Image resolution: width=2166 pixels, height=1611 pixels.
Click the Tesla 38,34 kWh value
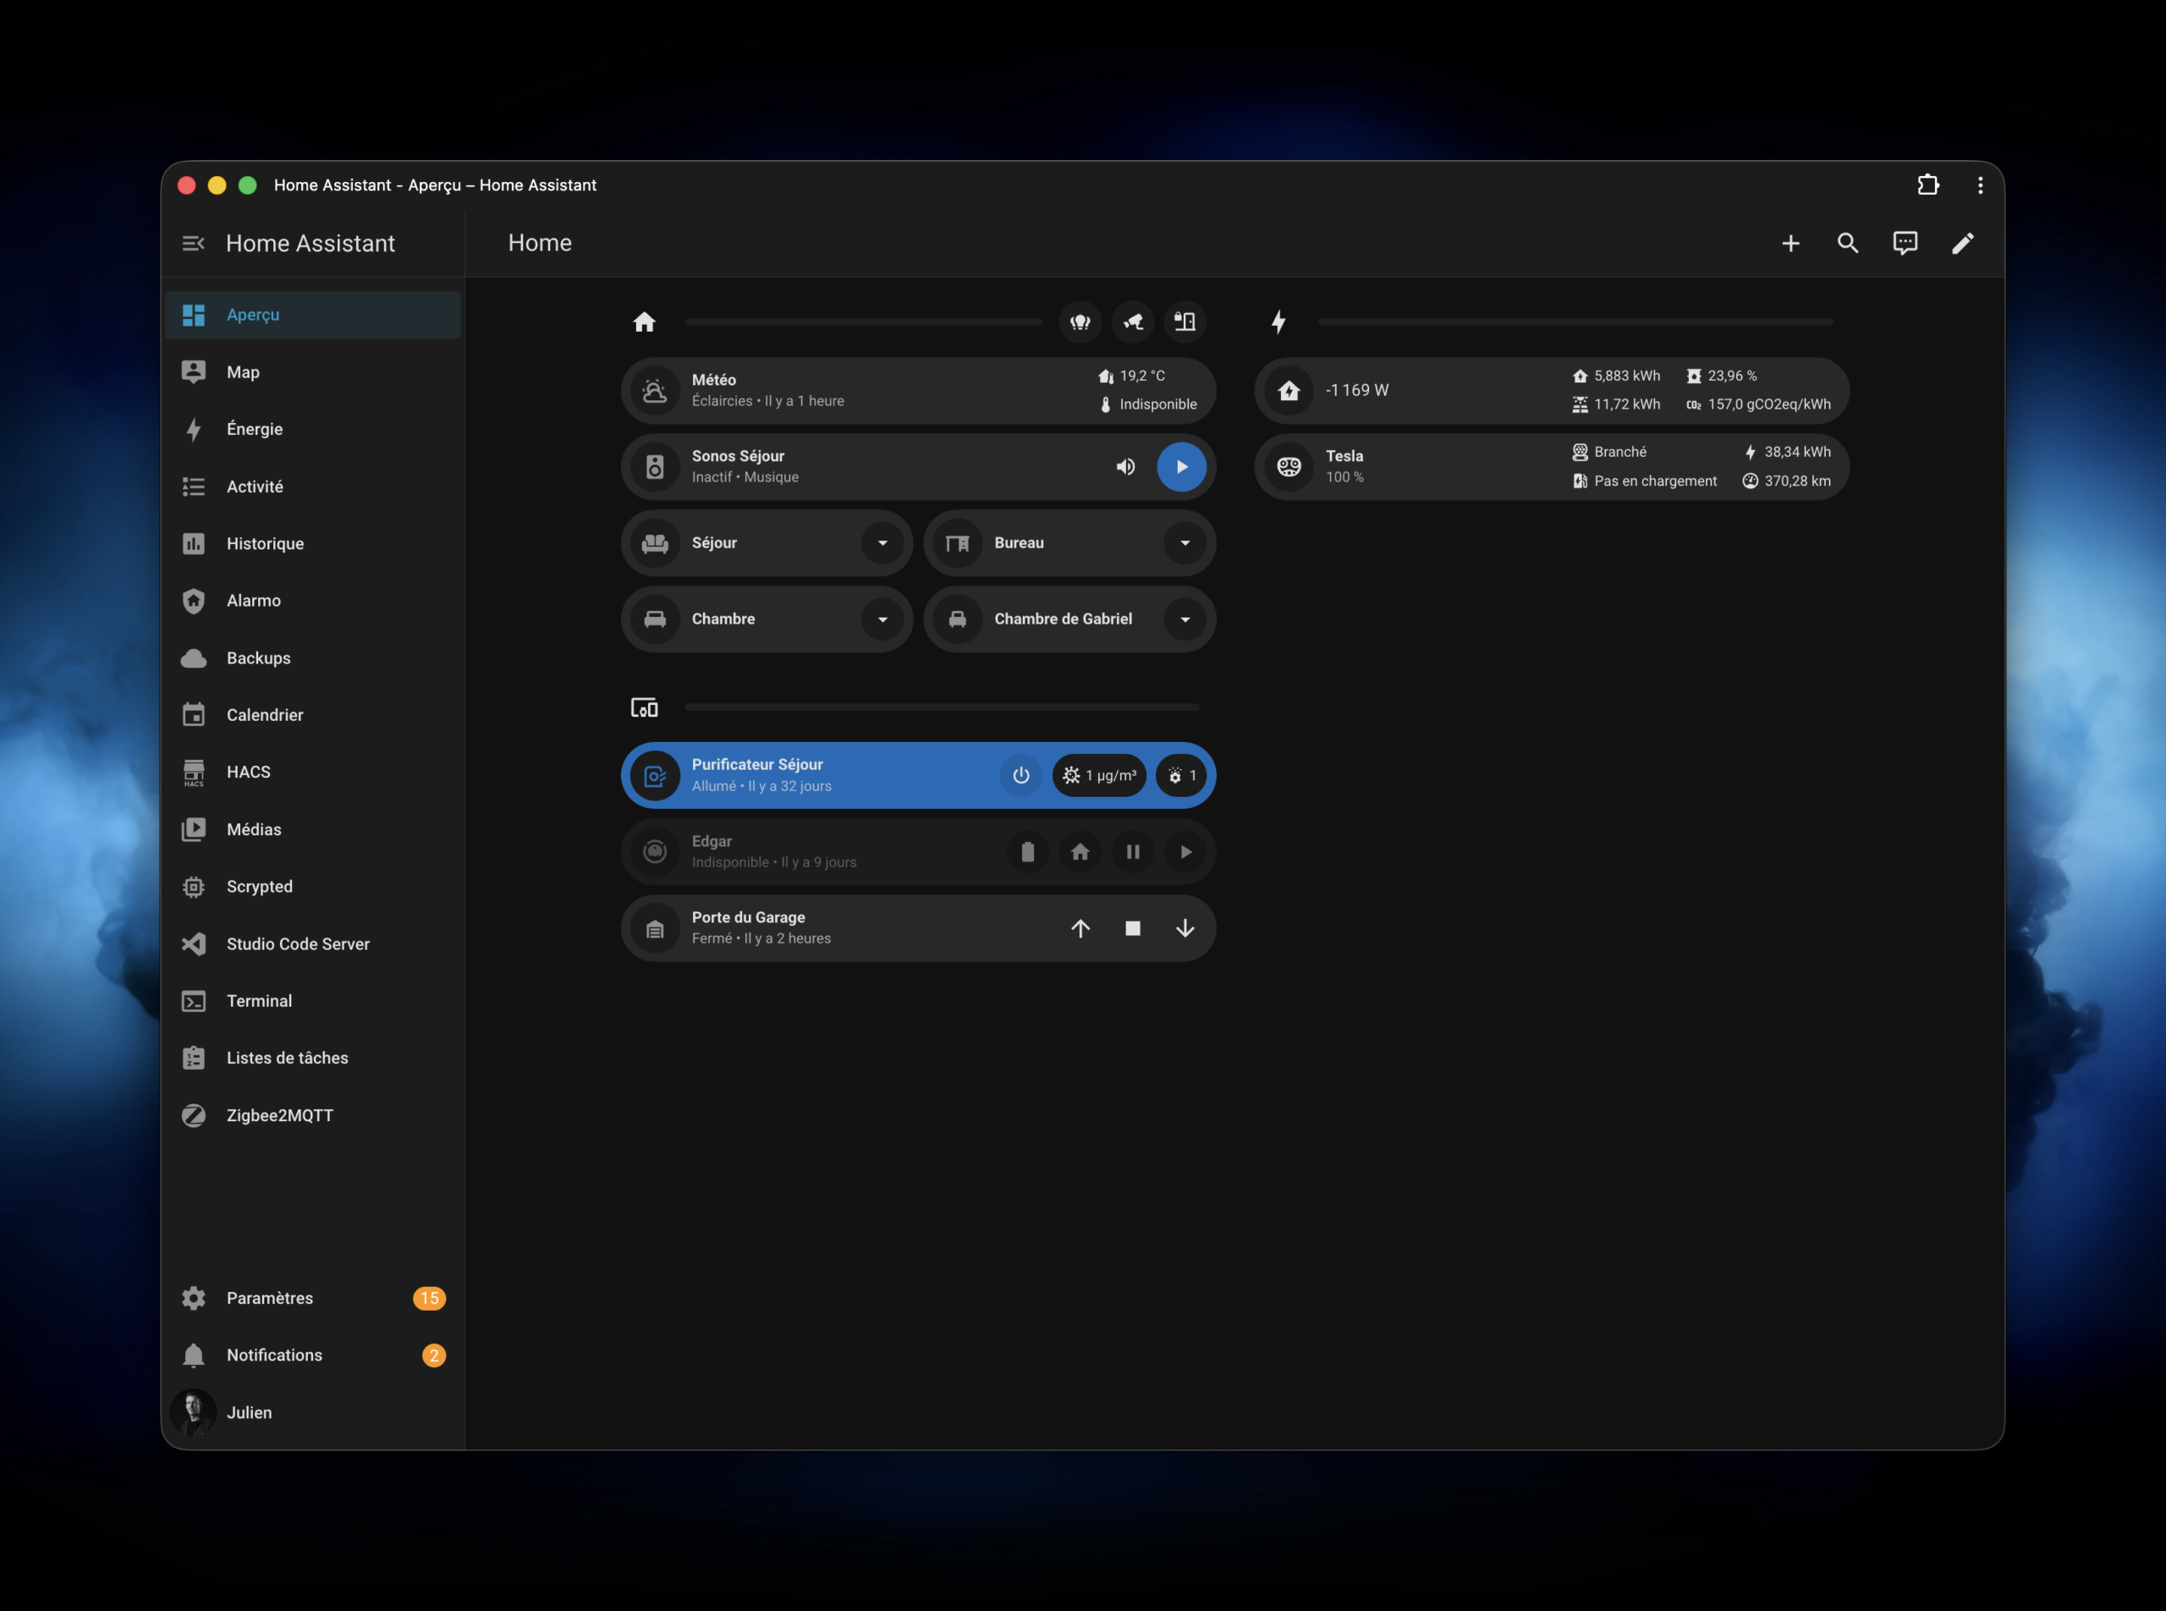(x=1787, y=452)
